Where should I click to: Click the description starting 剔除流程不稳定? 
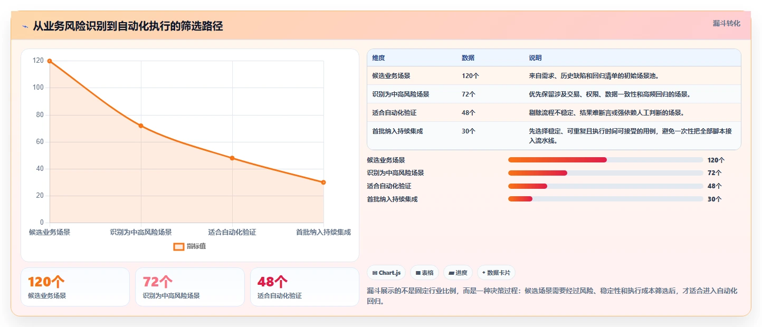coord(606,113)
